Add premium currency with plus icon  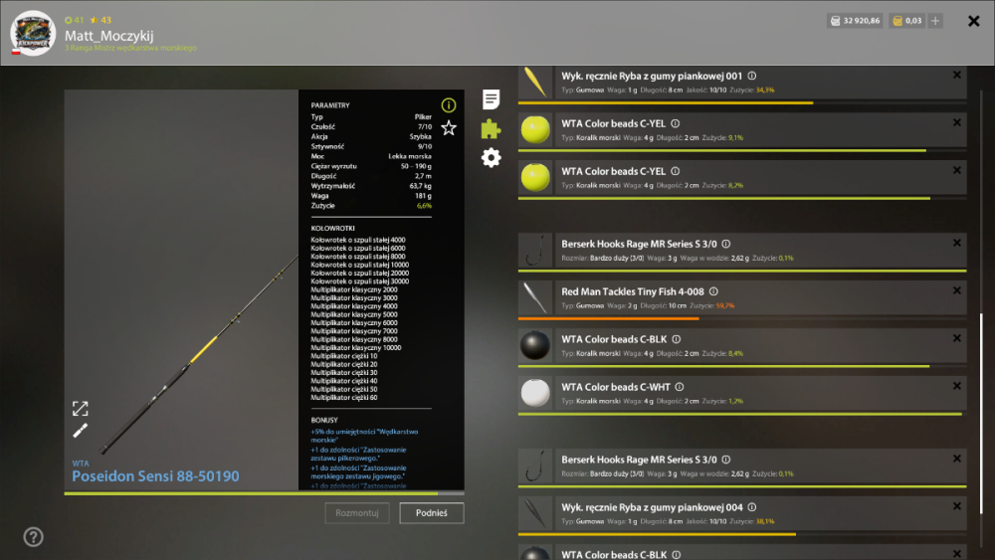coord(935,21)
